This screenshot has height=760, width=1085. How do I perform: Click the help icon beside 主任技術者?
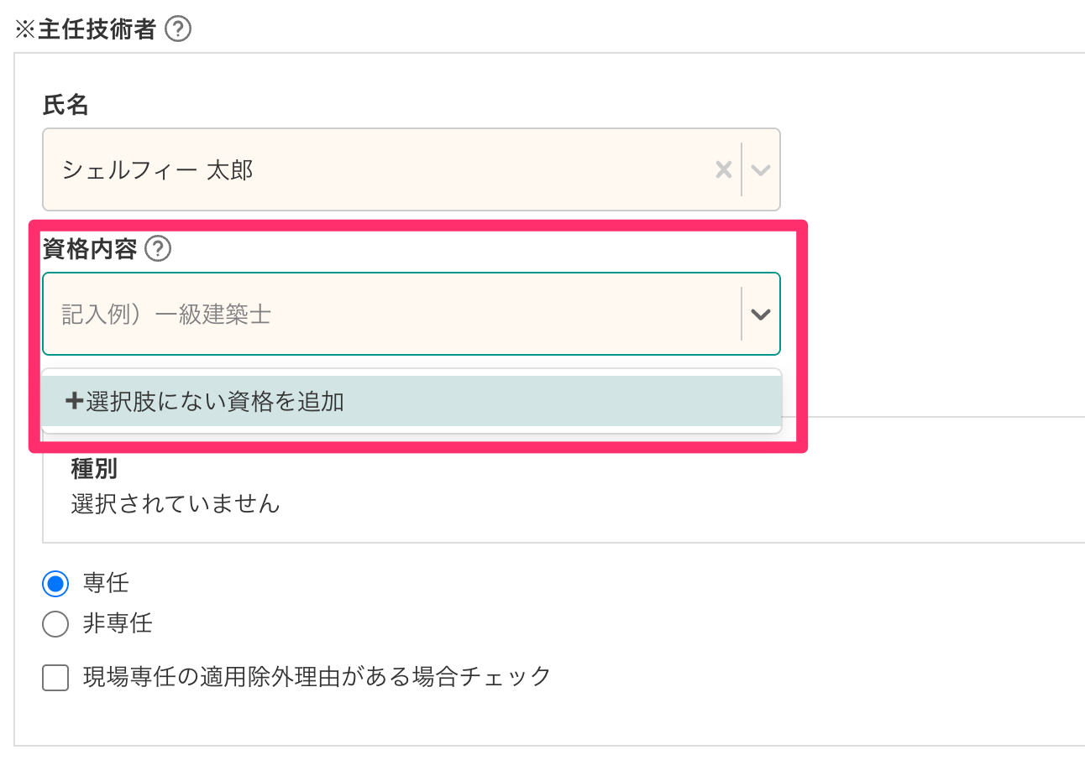(178, 30)
